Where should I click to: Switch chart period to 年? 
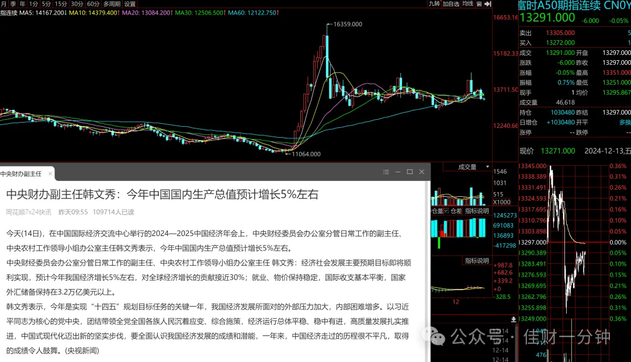click(x=23, y=4)
